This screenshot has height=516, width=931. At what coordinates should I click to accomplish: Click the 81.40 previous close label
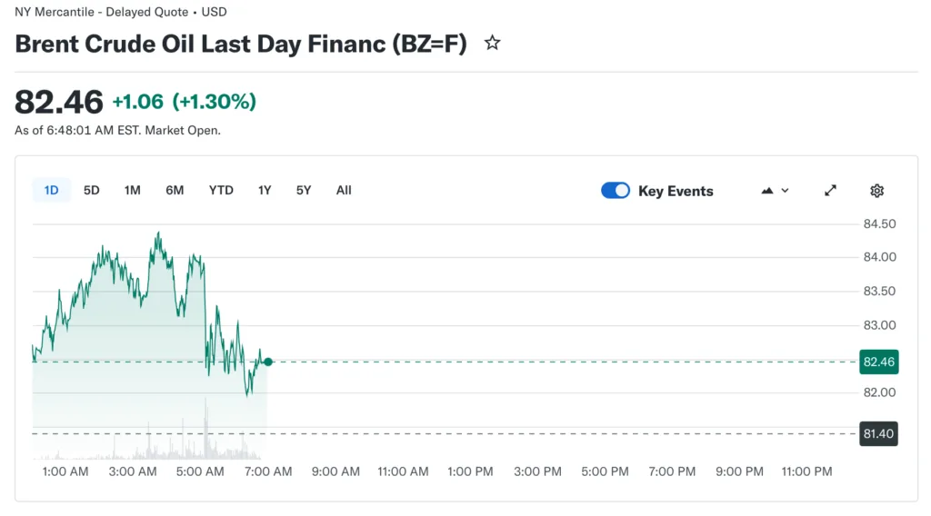tap(878, 433)
